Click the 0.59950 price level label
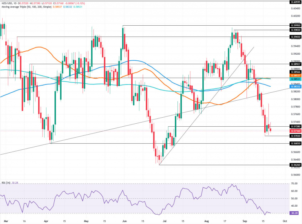Image resolution: width=302 pixels, height=224 pixels. click(x=295, y=25)
